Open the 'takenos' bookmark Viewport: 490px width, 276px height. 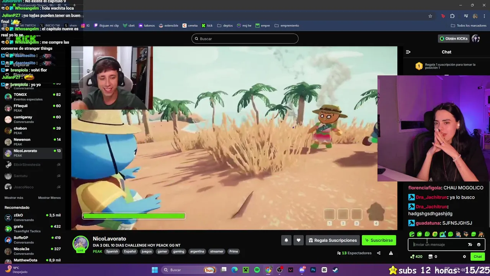(x=147, y=26)
